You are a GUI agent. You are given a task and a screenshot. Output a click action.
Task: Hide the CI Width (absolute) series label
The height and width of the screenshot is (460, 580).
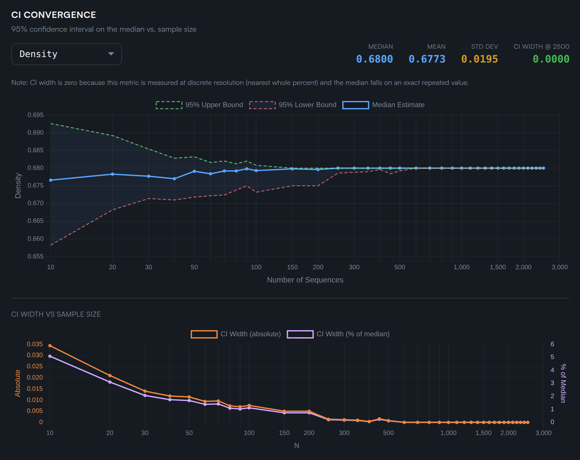pyautogui.click(x=250, y=334)
